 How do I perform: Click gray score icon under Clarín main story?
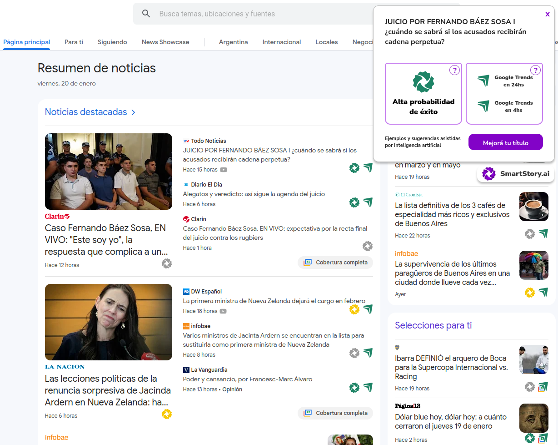[167, 263]
